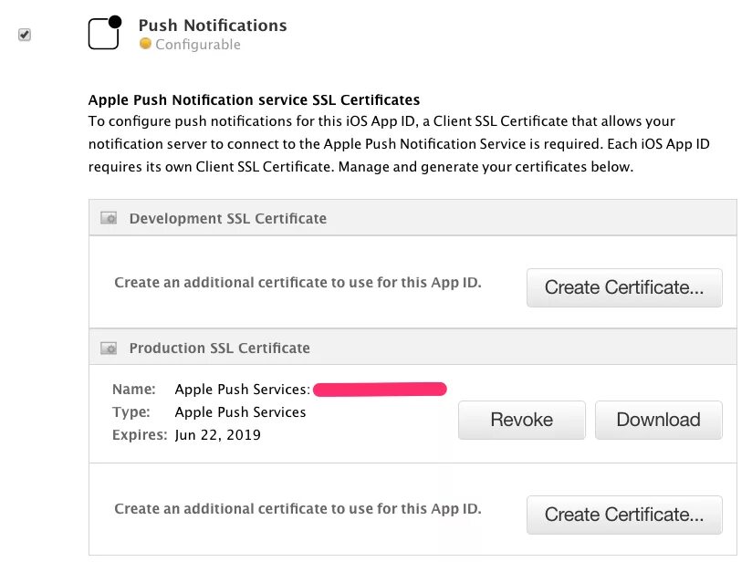Click the push notification configuration description paragraph
Screen dimensions: 752x562
point(381,144)
